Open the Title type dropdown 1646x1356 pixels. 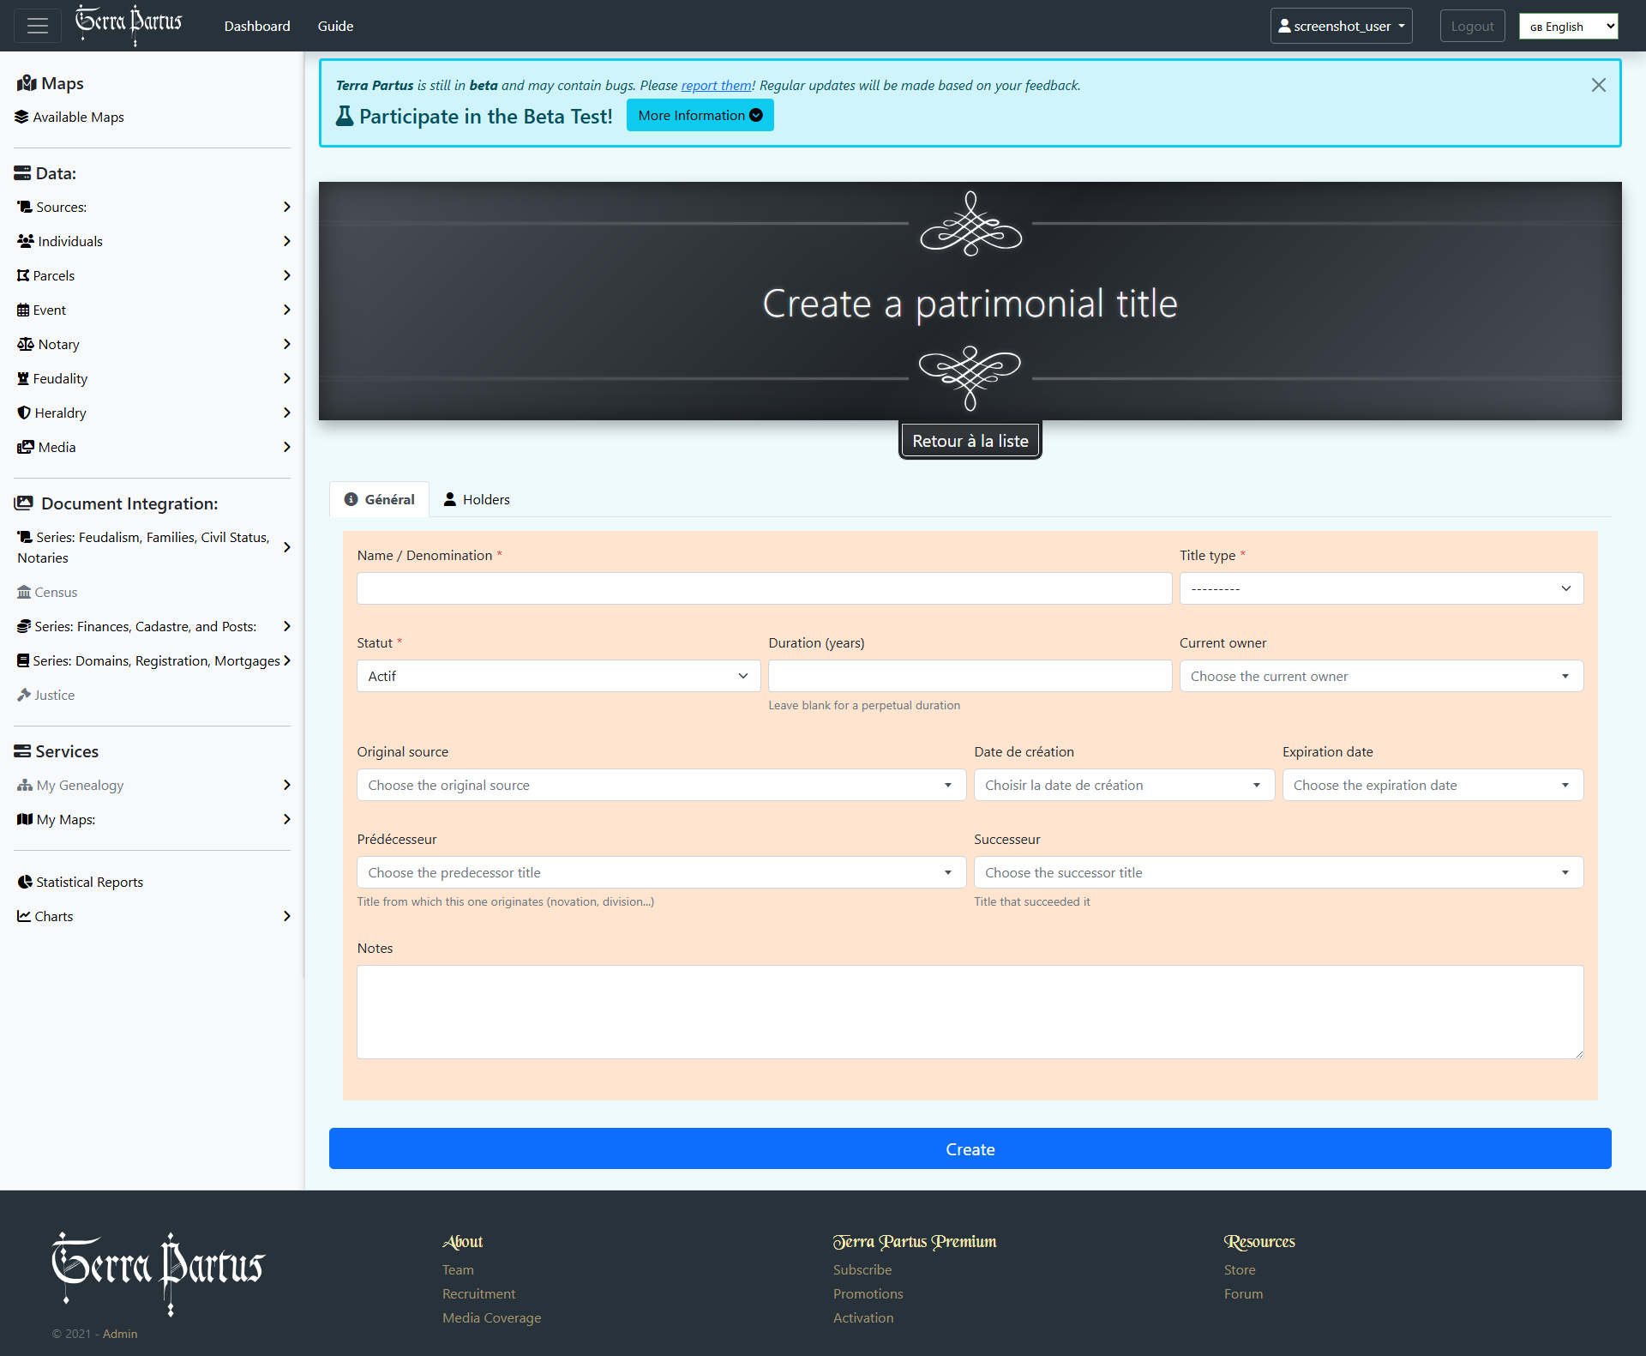click(1380, 588)
